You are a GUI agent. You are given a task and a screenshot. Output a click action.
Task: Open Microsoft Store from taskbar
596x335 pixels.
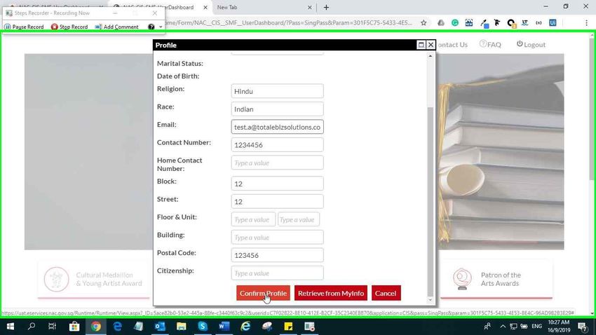click(x=74, y=327)
